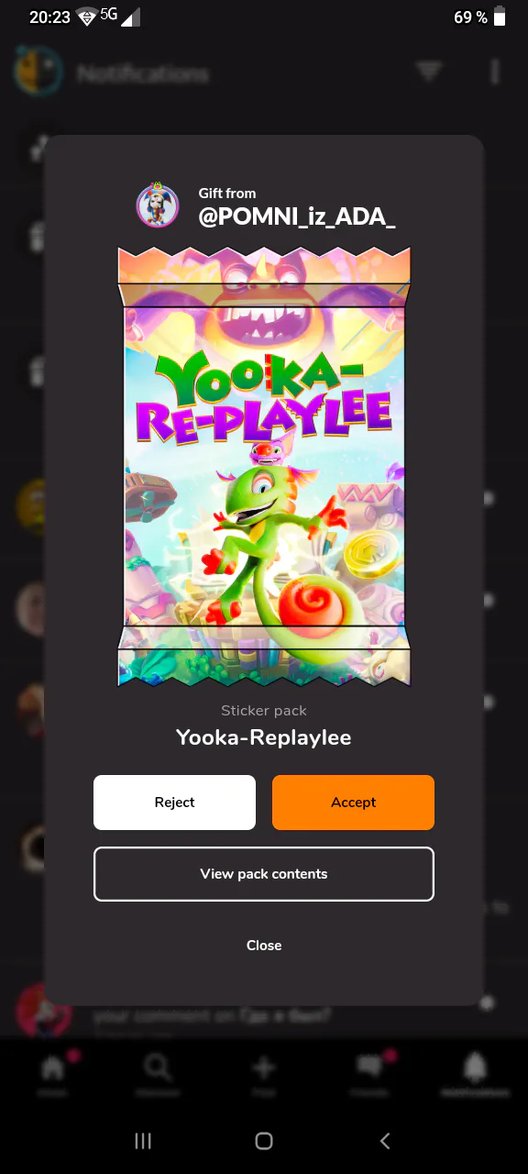Tap the plus create post icon
528x1174 pixels.
click(x=264, y=1070)
